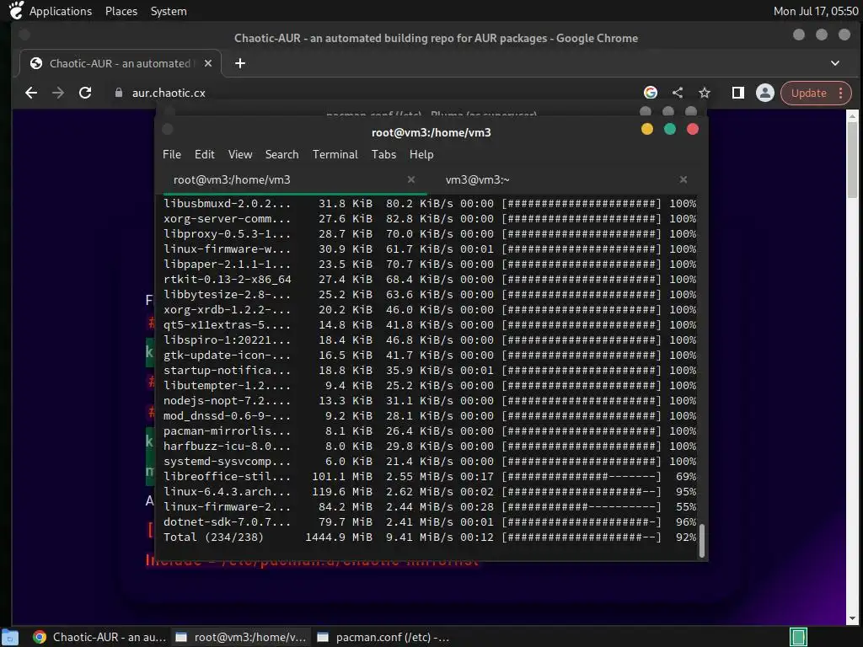Click the Total (234/238) progress line
Image resolution: width=863 pixels, height=647 pixels.
(430, 537)
